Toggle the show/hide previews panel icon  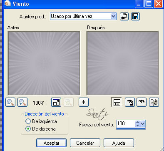(117, 102)
